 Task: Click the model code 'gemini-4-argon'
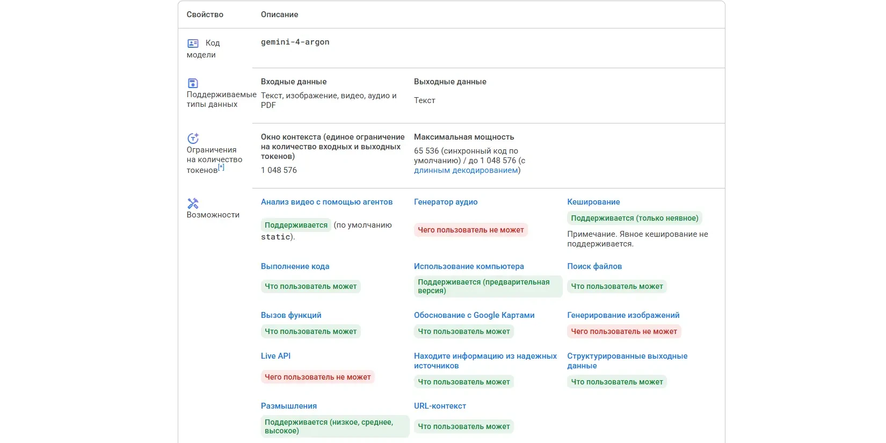point(295,42)
